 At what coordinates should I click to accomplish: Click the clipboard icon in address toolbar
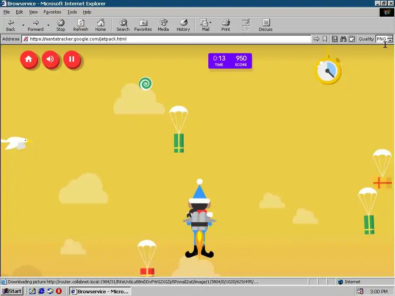tap(352, 39)
